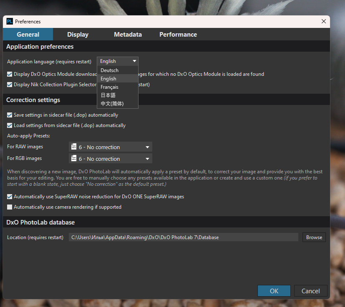
Task: Enable Automatically use camera rendering if supported
Action: 10,207
